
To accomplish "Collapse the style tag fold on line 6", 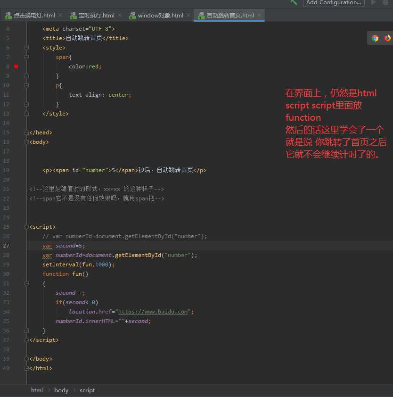I will [x=26, y=48].
